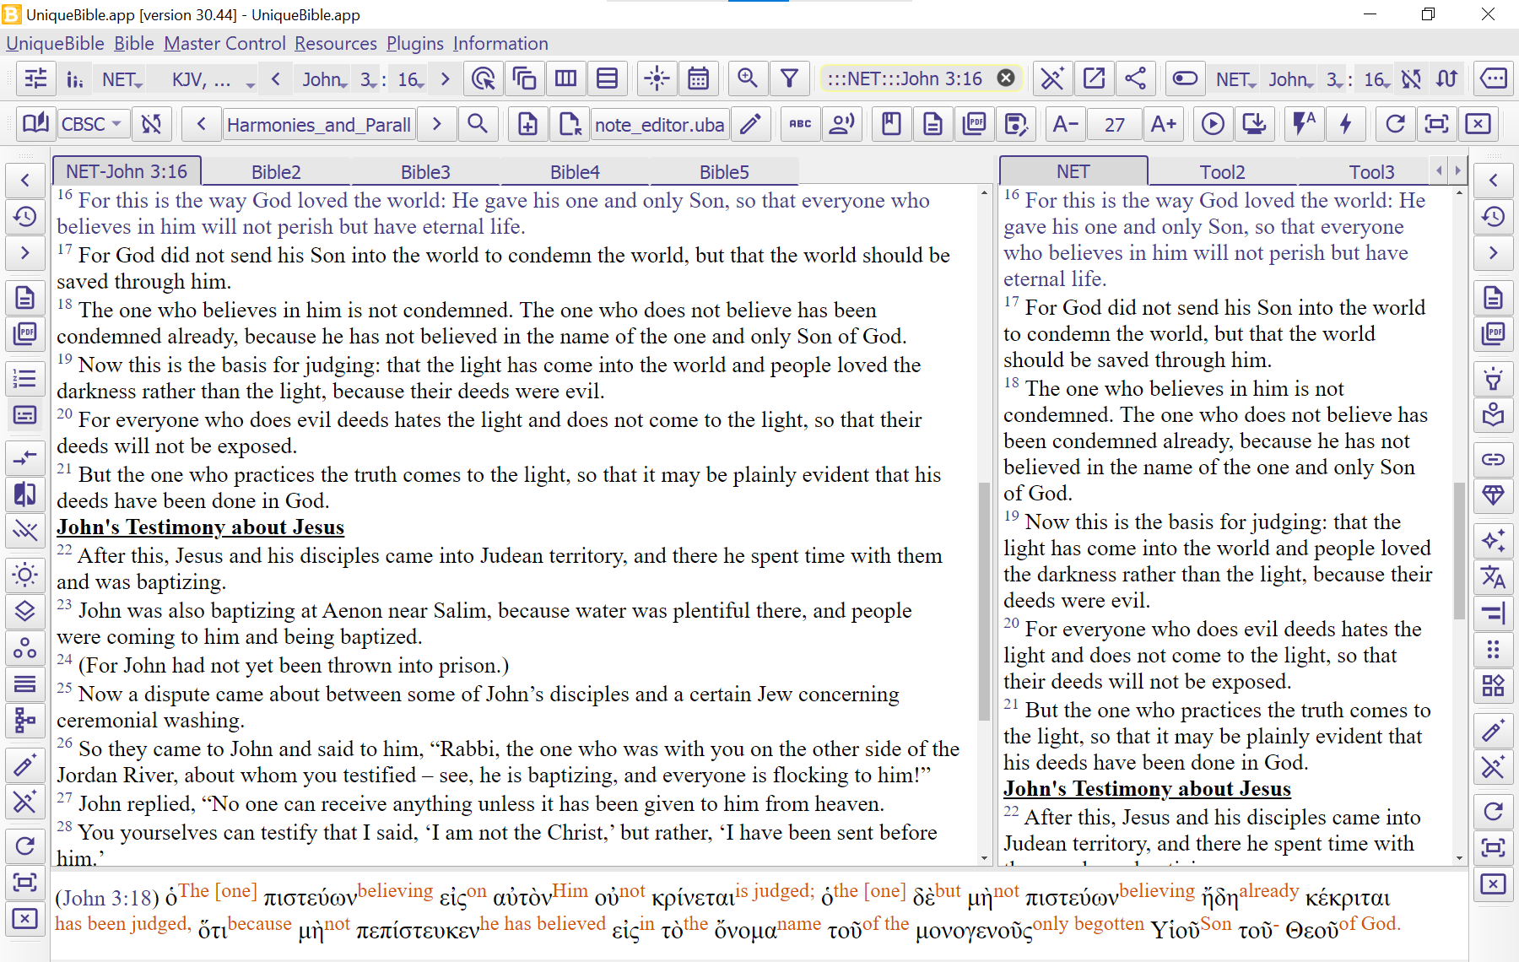
Task: Open the master control settings sliders icon
Action: tap(36, 79)
